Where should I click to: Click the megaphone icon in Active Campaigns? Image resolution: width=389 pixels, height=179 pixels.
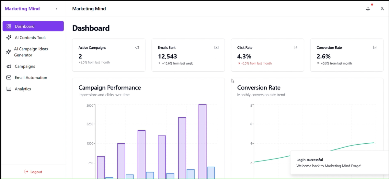tap(137, 48)
